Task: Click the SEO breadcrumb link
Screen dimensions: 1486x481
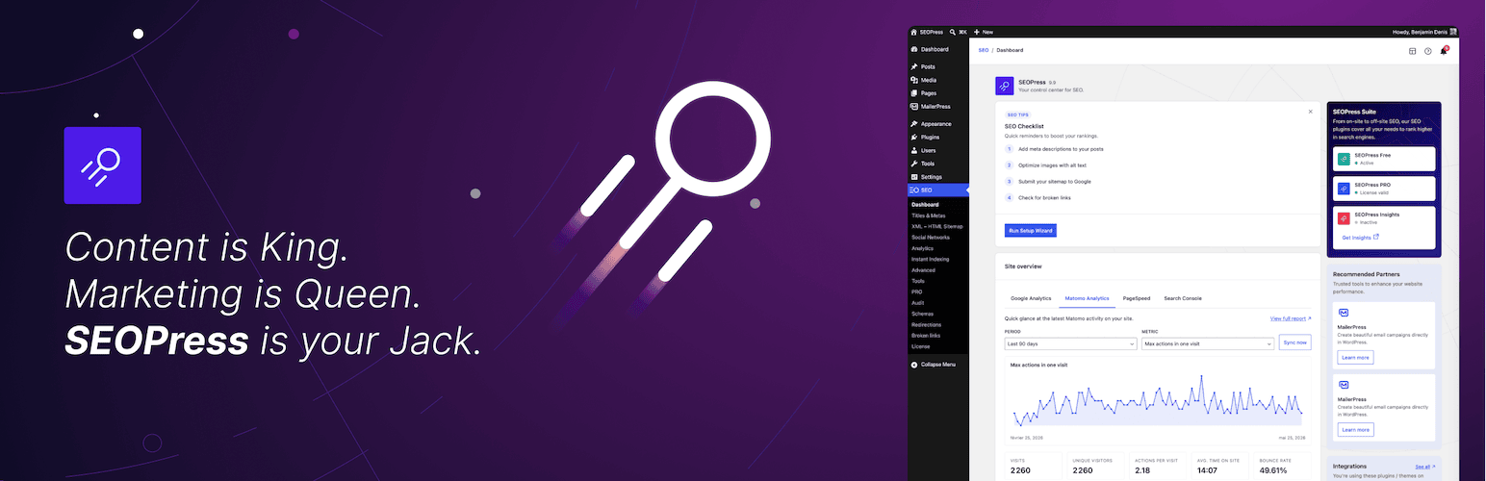Action: pos(984,50)
